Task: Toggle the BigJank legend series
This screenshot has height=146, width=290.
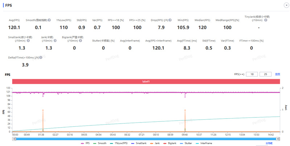Action: click(x=170, y=143)
